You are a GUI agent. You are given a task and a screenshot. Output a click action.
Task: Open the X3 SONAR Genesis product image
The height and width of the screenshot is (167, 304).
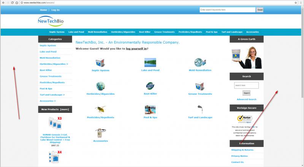tap(55, 123)
